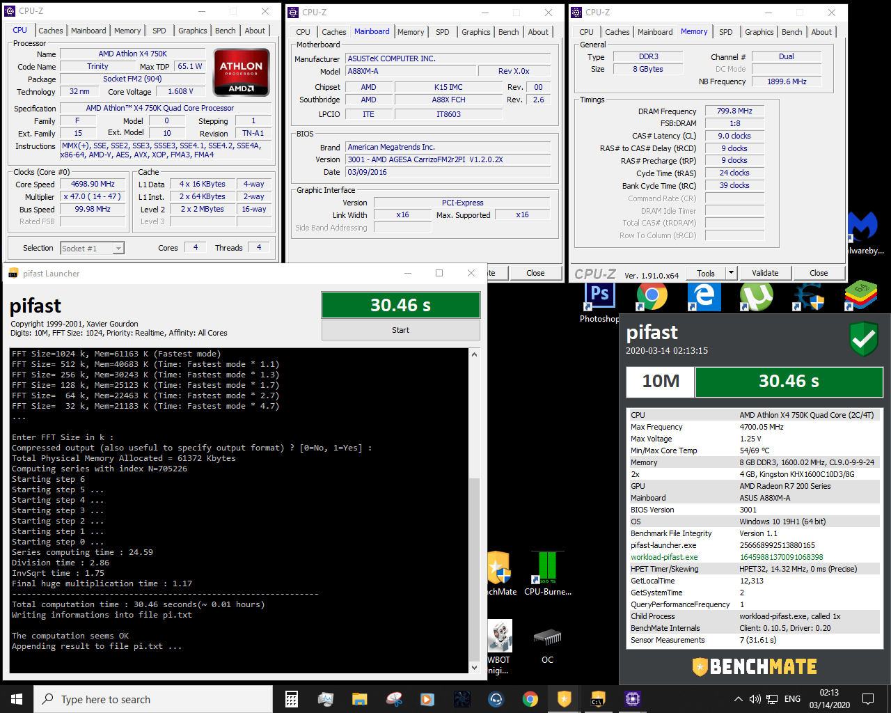Screen dimensions: 891x713
Task: Click the green 30.46 s result in Launcher
Action: (400, 305)
